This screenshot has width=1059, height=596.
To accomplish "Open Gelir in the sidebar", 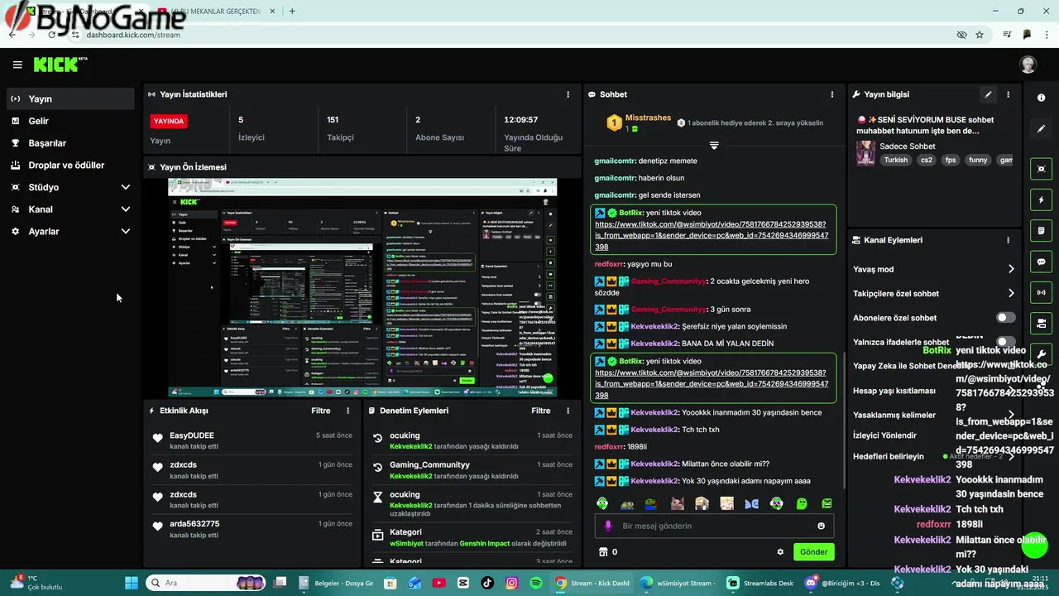I will click(x=70, y=121).
